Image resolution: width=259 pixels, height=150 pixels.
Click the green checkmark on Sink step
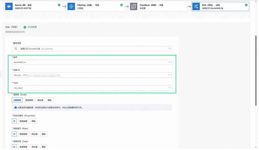246,5
